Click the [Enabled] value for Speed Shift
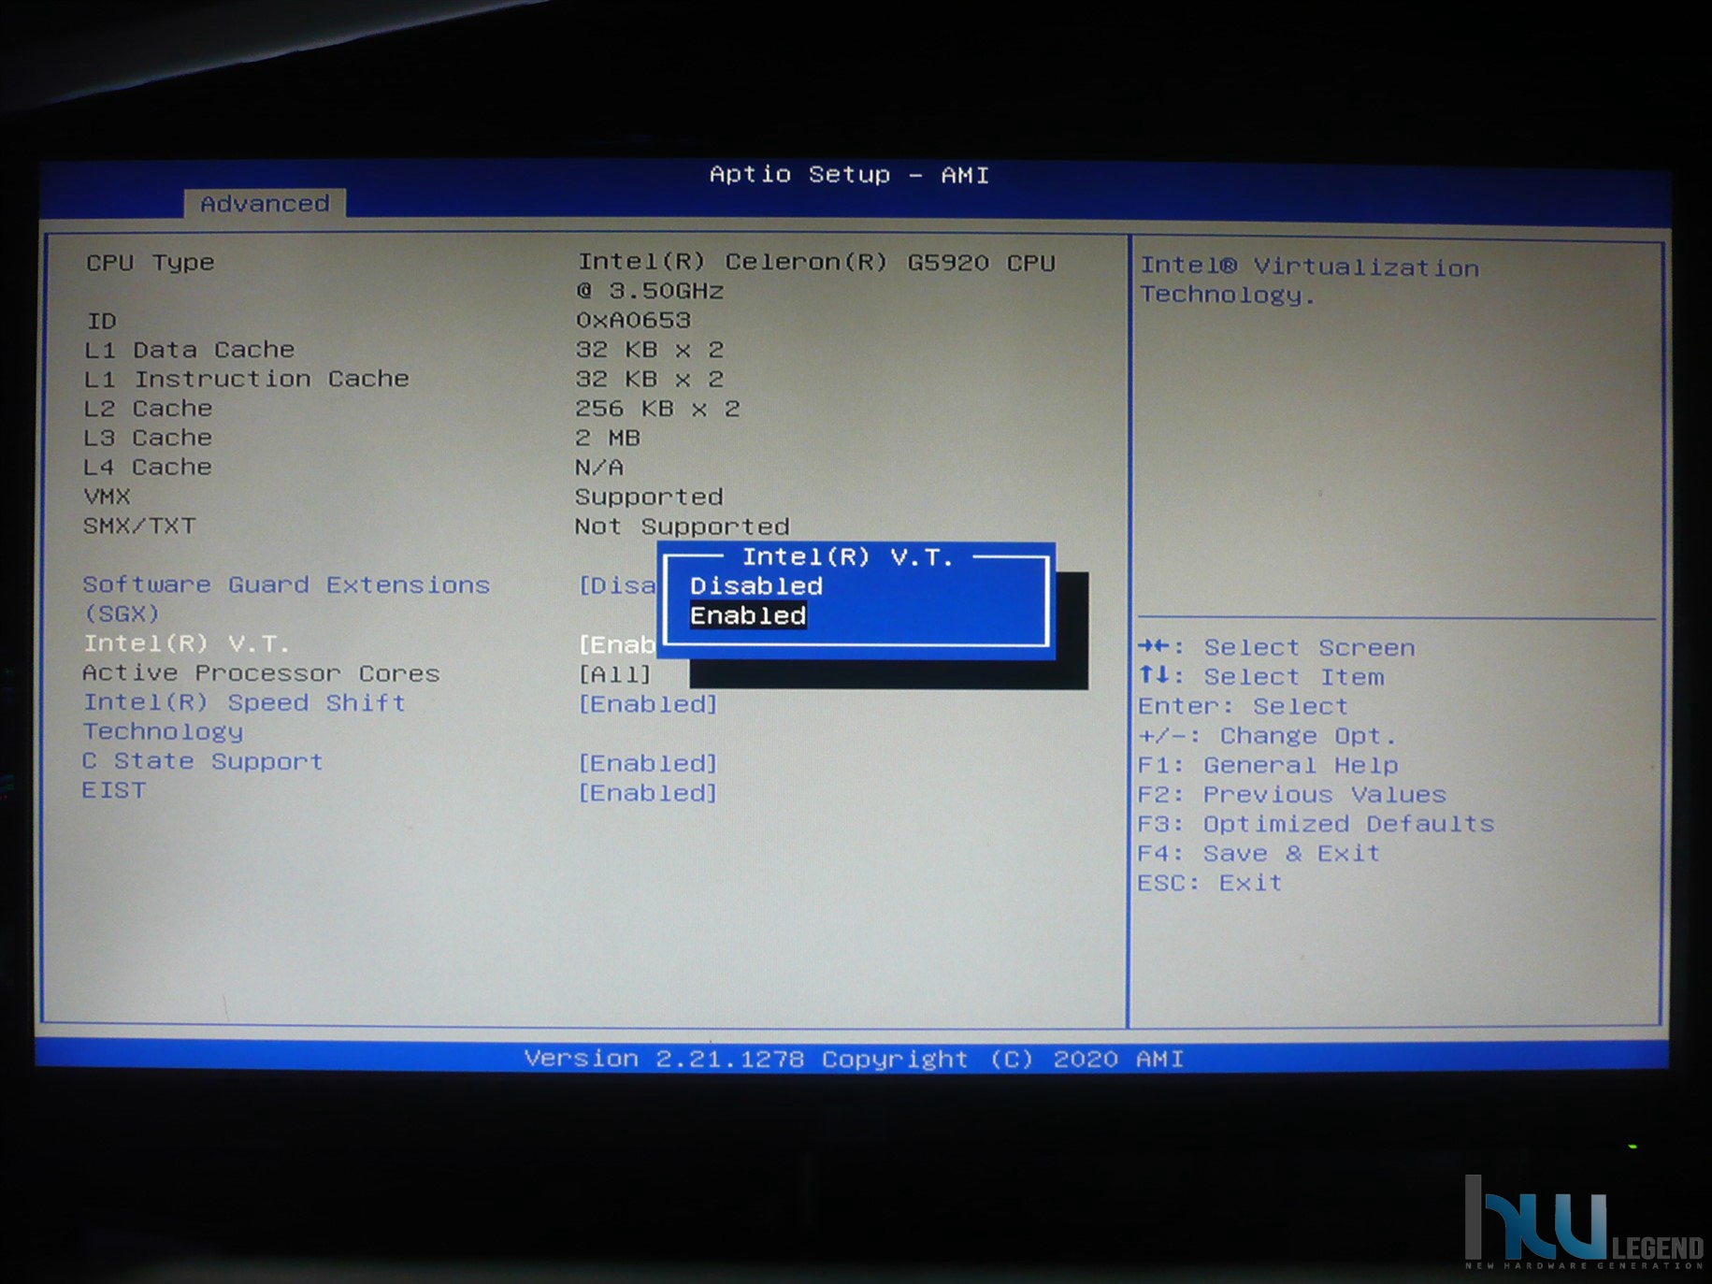Screen dimensions: 1712x1284 tap(648, 704)
